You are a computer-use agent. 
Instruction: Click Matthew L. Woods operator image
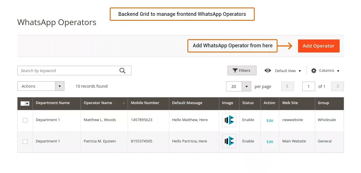coord(229,120)
